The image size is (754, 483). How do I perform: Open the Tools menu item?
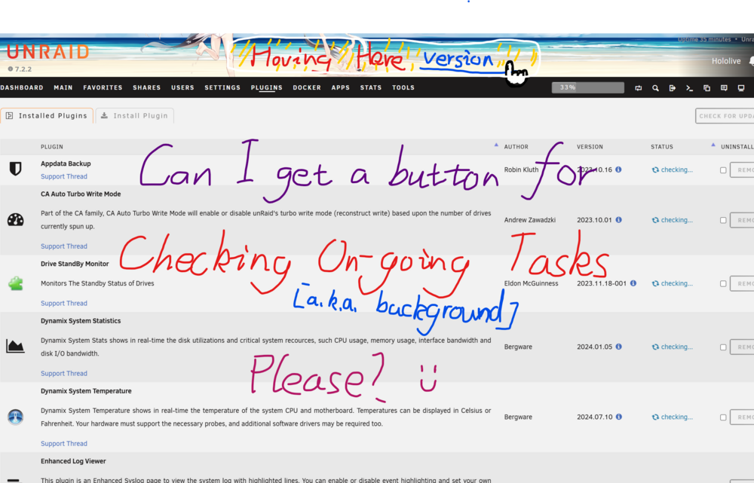point(403,87)
